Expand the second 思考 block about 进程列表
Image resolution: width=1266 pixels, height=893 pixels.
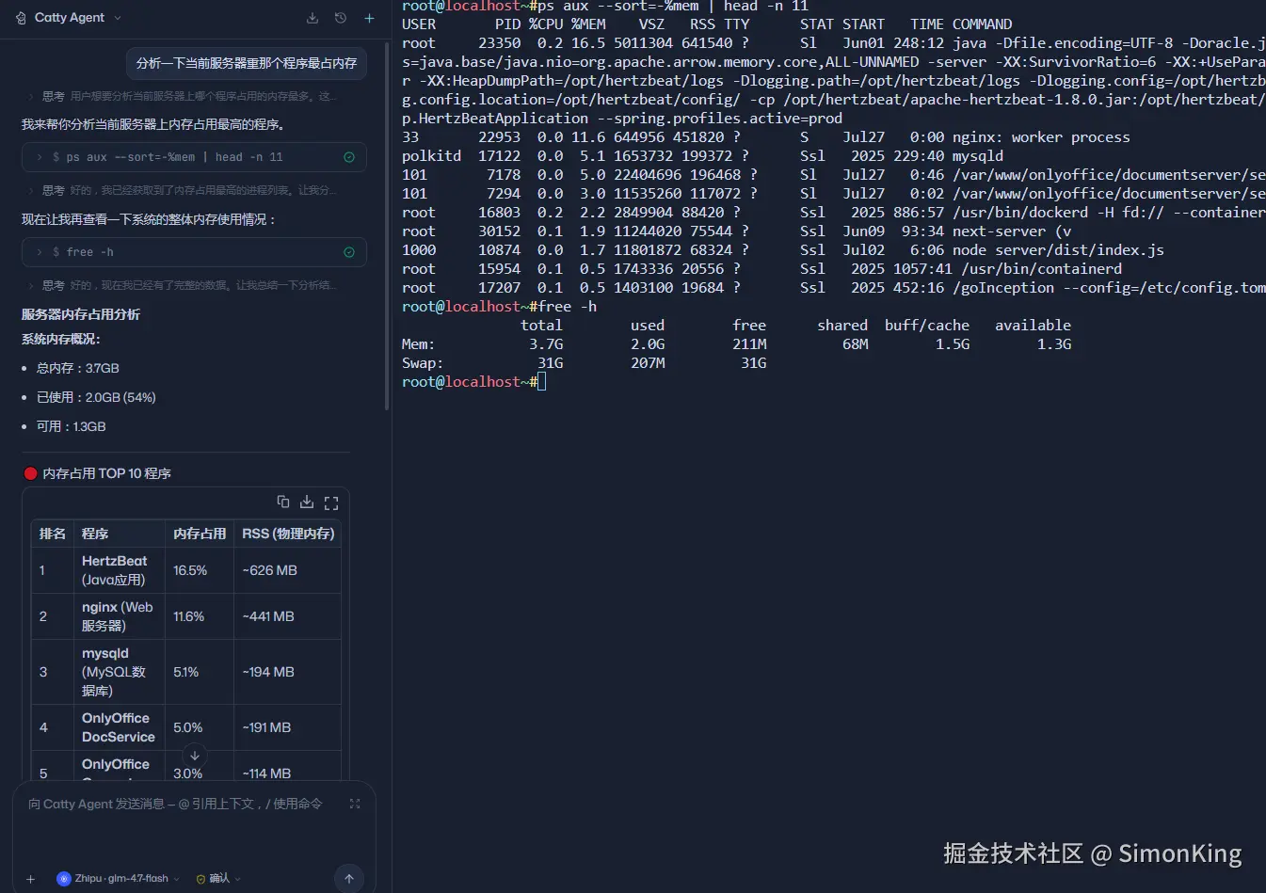(x=183, y=190)
